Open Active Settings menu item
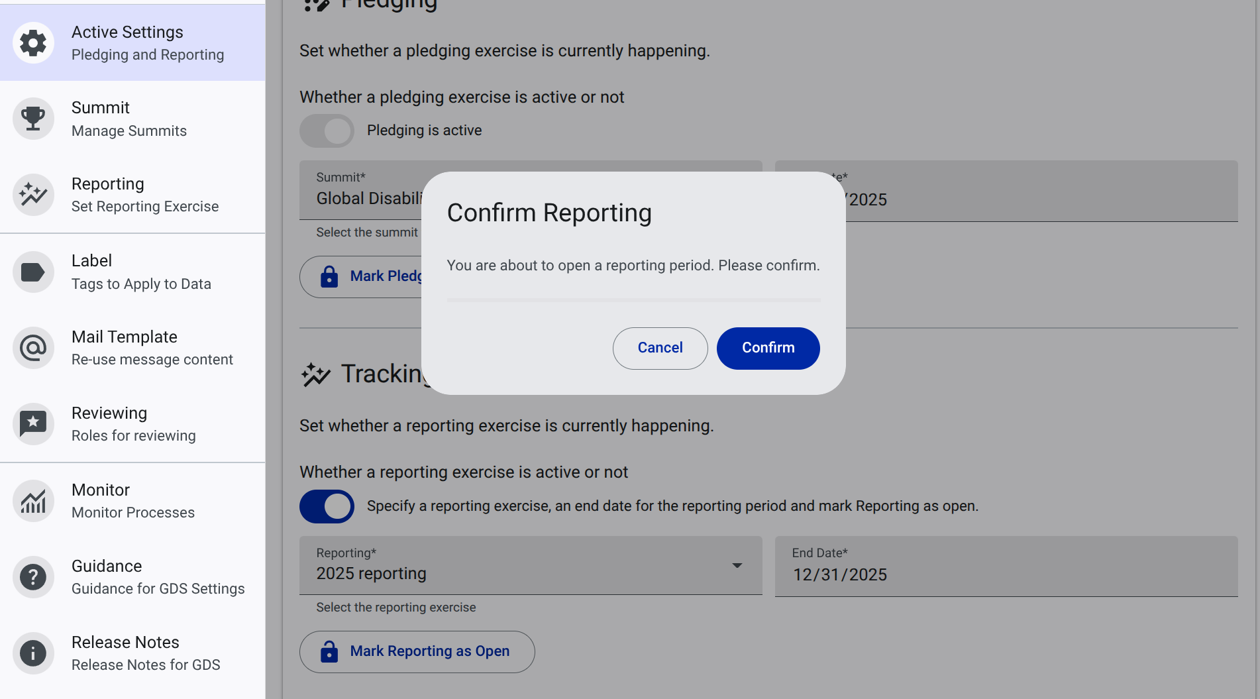 tap(132, 43)
